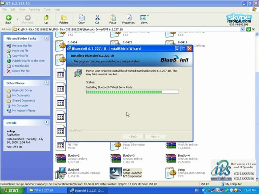This screenshot has width=259, height=194.
Task: Click Move this file link
Action: [x=20, y=51]
